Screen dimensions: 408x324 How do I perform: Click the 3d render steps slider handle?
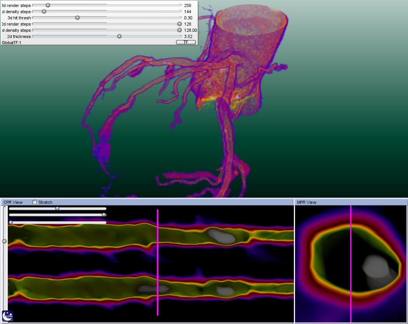pos(48,5)
